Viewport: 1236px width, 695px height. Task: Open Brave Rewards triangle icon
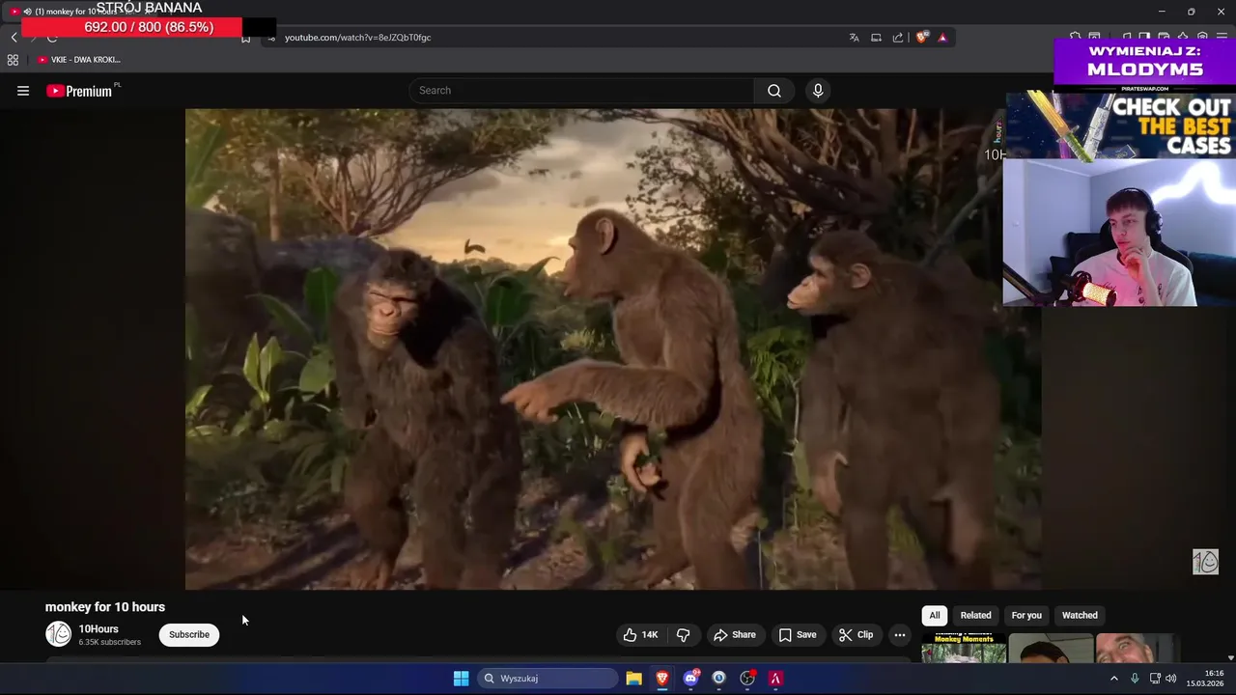(942, 38)
